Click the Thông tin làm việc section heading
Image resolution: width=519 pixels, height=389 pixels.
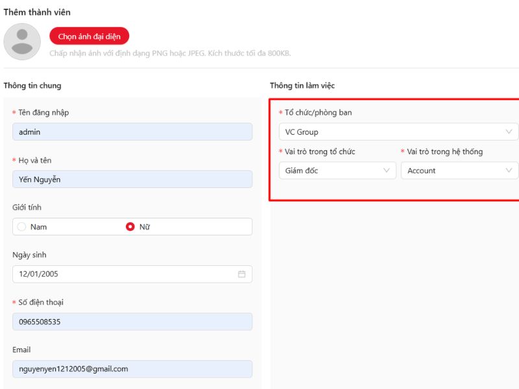[302, 86]
